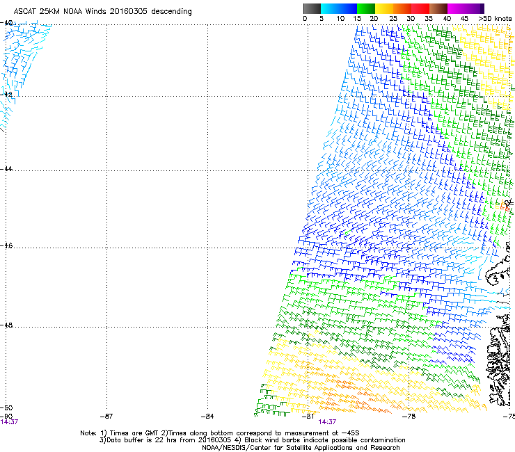Click the legend tick label '15'
This screenshot has height=452, width=515.
tap(357, 18)
